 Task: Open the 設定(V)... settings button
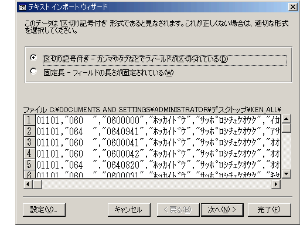tap(44, 210)
